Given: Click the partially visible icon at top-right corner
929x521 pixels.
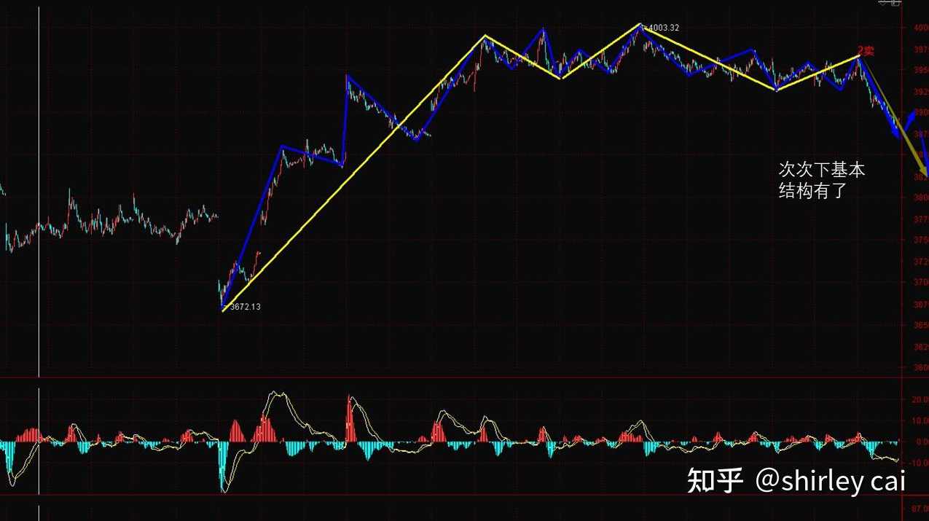Looking at the screenshot, I should point(890,3).
